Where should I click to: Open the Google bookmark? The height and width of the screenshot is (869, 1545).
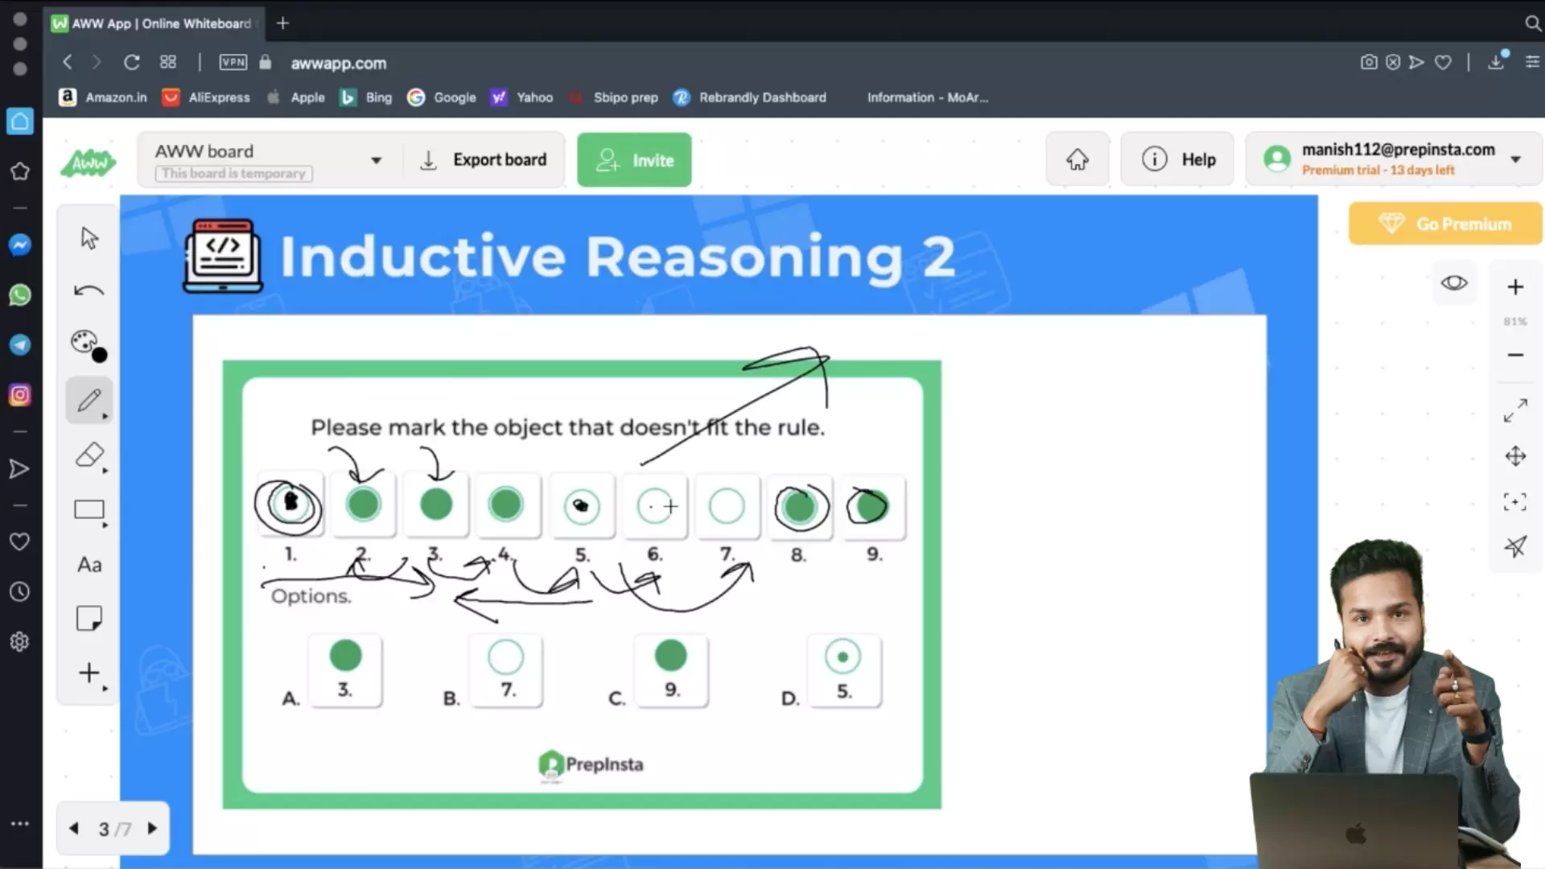pos(442,97)
